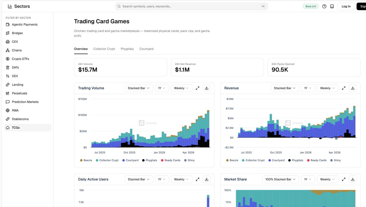
Task: Download the Market Share chart data
Action: [x=353, y=179]
